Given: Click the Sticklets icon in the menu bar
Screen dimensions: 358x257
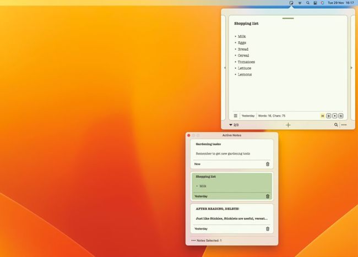Looking at the screenshot, I should [291, 3].
